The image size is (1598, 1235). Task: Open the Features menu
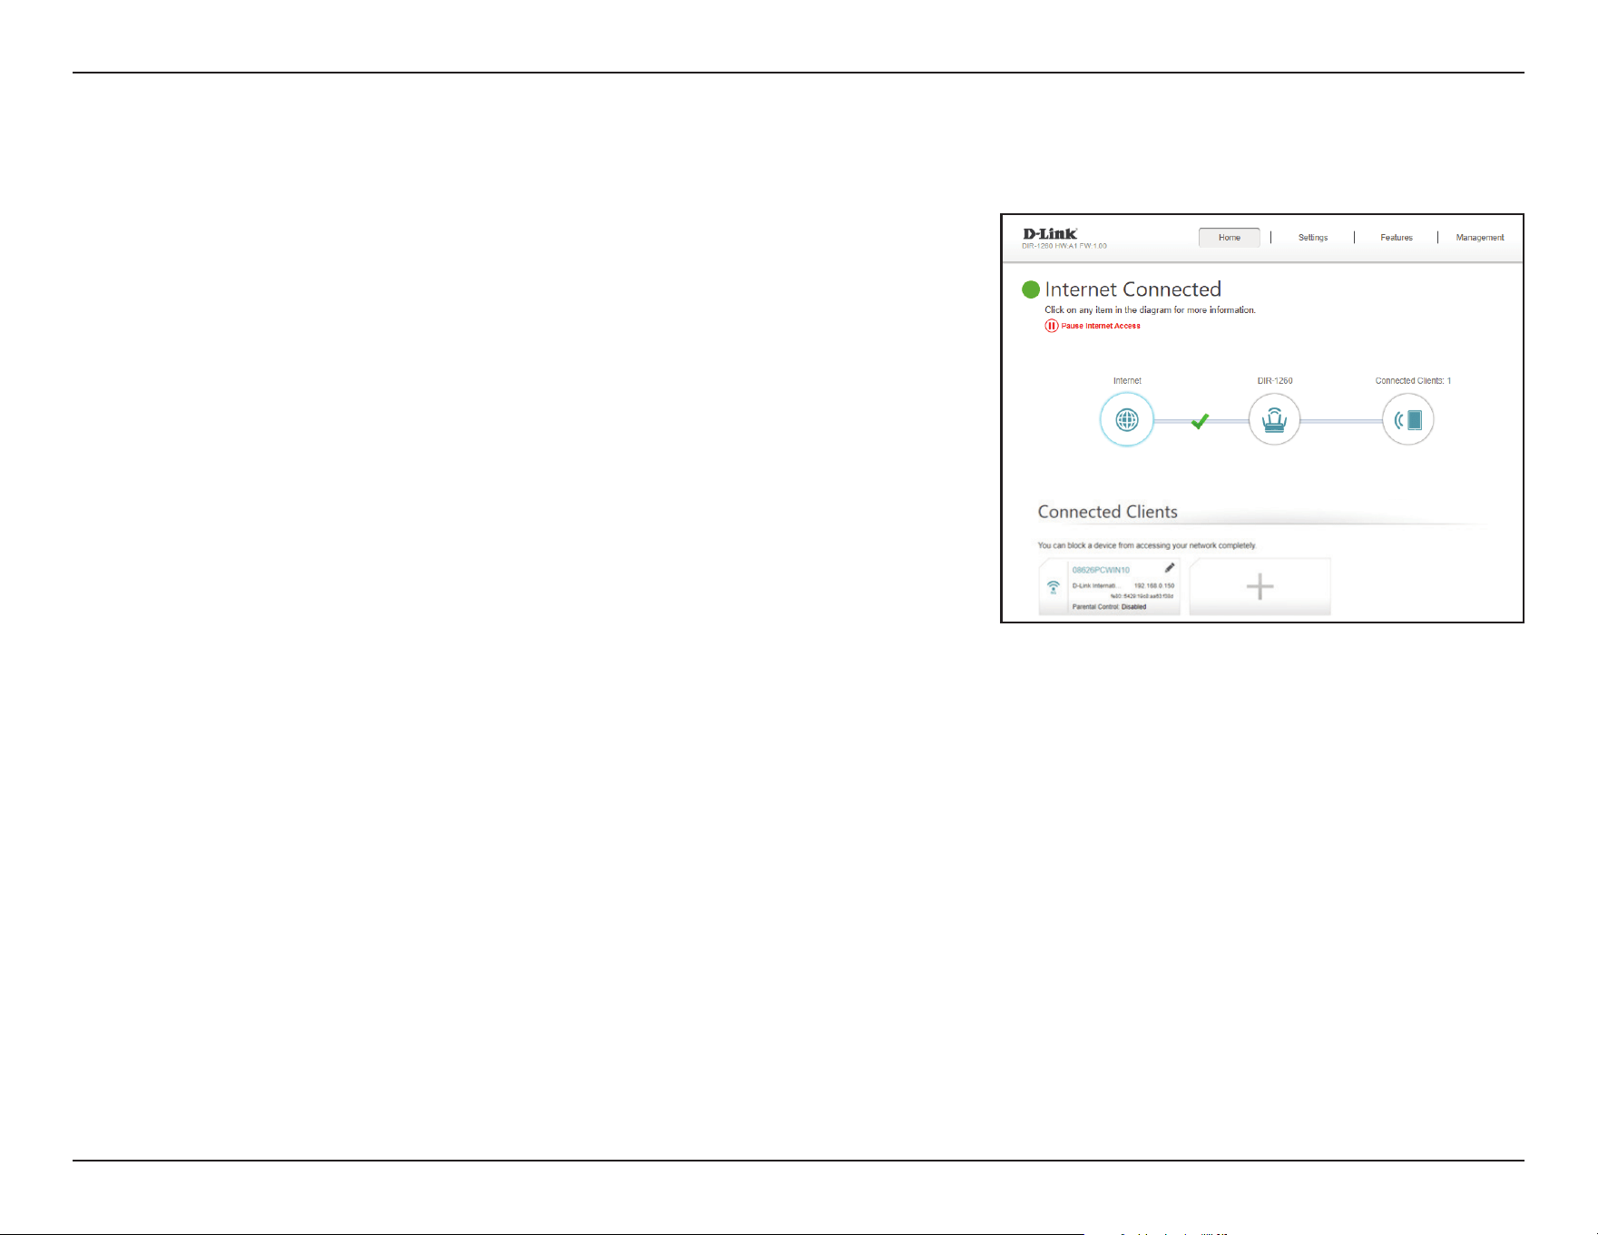pyautogui.click(x=1397, y=238)
